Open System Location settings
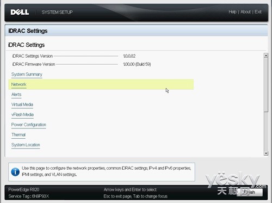Screen dimensions: 272x203 click(x=26, y=145)
